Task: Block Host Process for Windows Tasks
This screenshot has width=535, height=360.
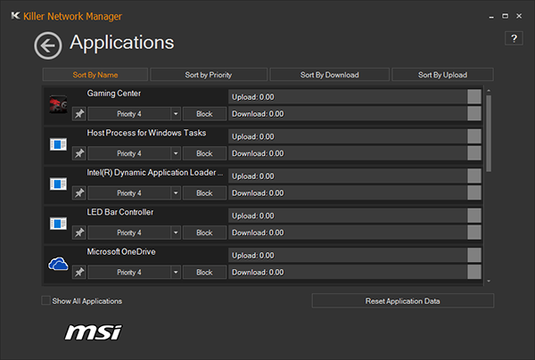Action: pos(204,153)
